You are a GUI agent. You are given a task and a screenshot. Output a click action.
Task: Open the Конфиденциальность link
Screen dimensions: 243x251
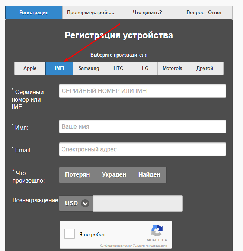[115, 245]
